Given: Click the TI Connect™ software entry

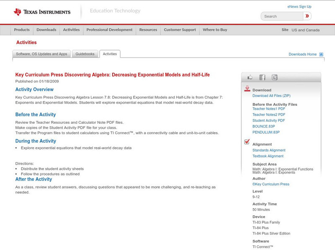Looking at the screenshot, I should click(263, 247).
